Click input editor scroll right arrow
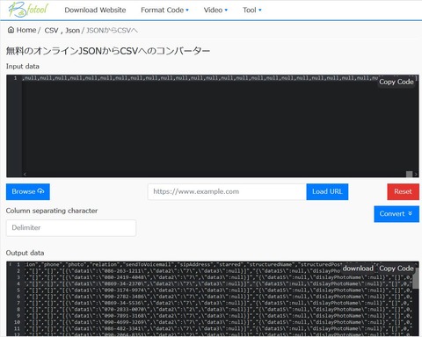Image resolution: width=422 pixels, height=337 pixels. 416,174
